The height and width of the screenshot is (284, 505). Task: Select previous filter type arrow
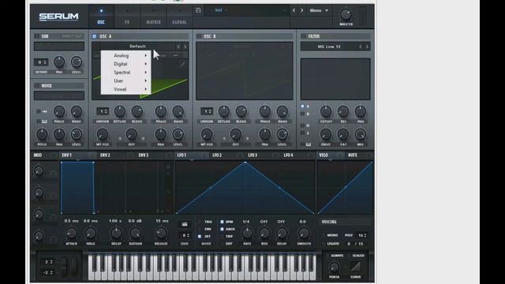pos(361,47)
